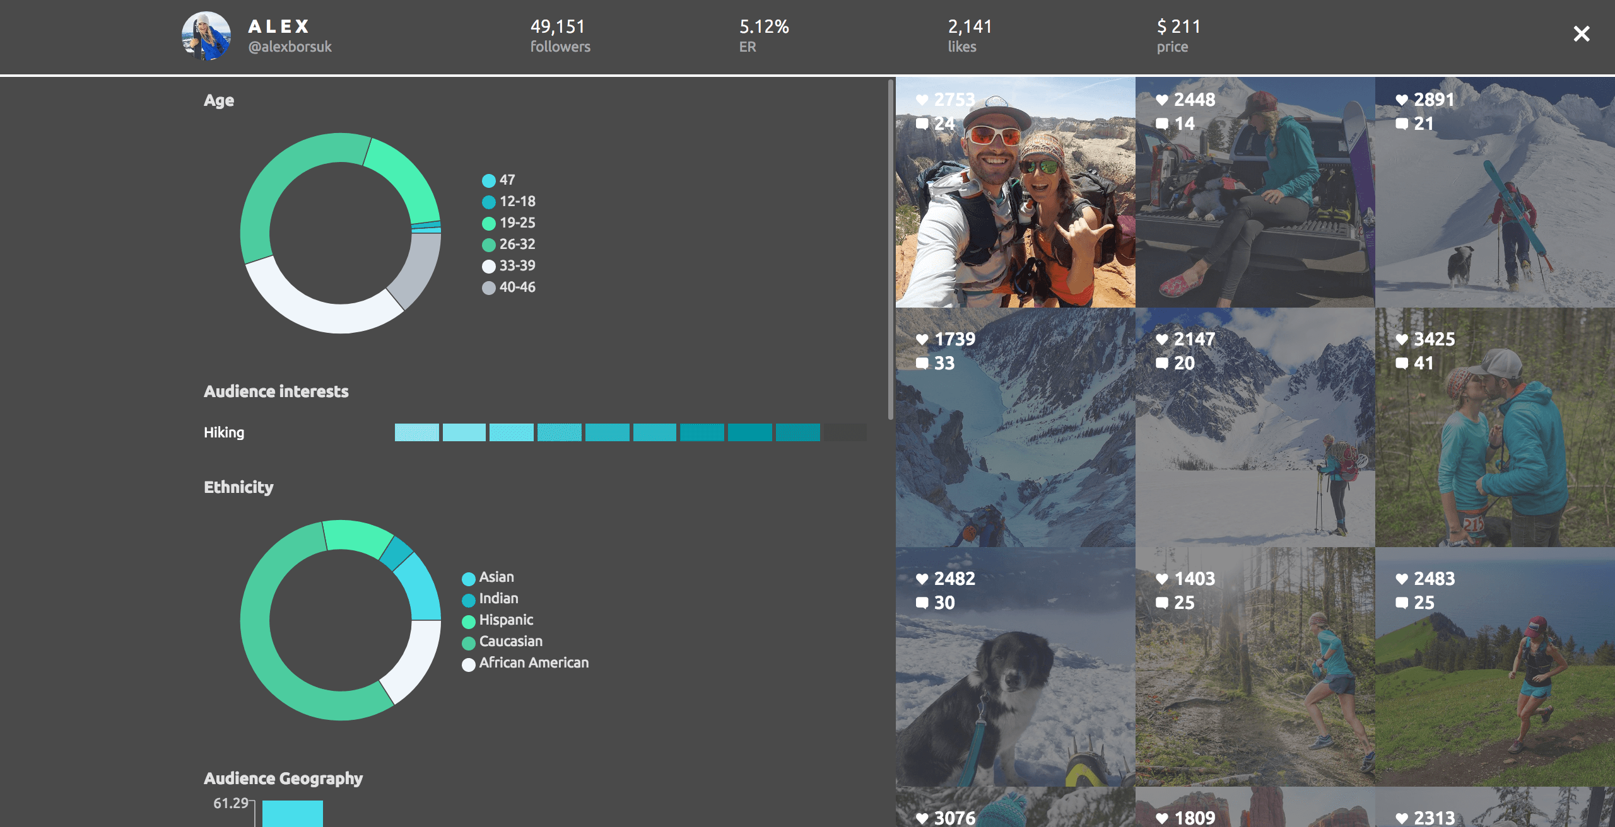This screenshot has height=827, width=1615.
Task: Select the Asian legend color dot
Action: tap(468, 579)
